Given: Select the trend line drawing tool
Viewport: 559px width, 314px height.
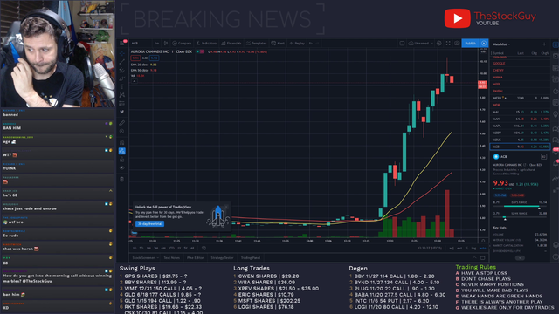Looking at the screenshot, I should [122, 62].
